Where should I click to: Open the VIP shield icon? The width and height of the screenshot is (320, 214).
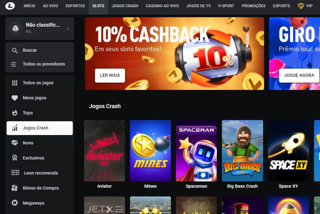301,6
